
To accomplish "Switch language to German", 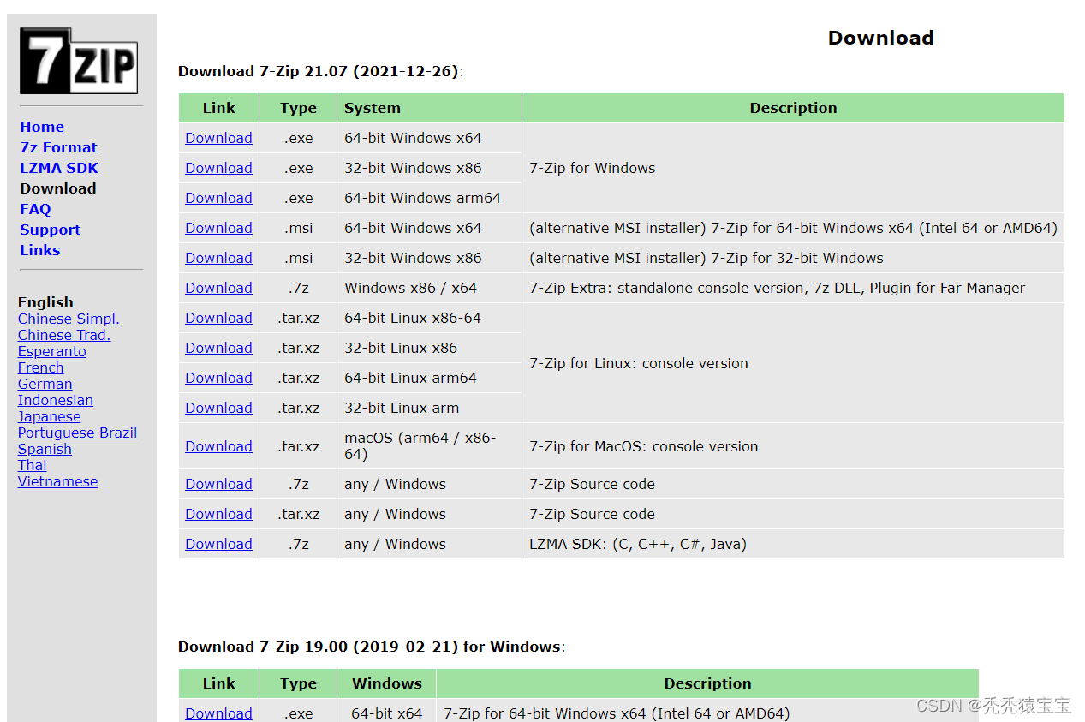I will pos(45,384).
